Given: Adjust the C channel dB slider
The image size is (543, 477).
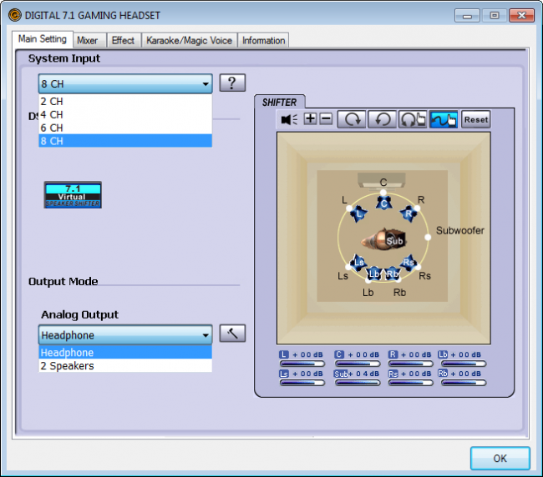Looking at the screenshot, I should tap(358, 364).
